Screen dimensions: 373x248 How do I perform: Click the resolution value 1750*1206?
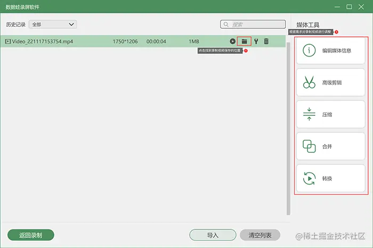click(125, 42)
